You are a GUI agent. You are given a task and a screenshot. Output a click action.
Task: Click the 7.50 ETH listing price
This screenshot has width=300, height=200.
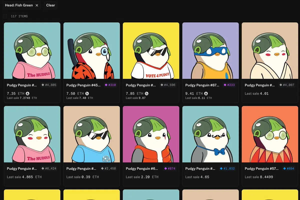coord(75,93)
